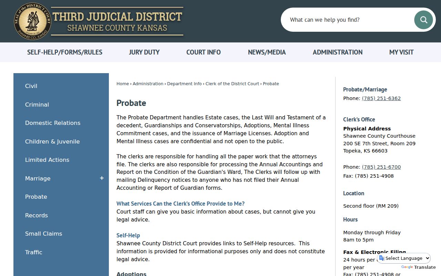Click the 'Second floor (RM 209)' text

point(371,206)
